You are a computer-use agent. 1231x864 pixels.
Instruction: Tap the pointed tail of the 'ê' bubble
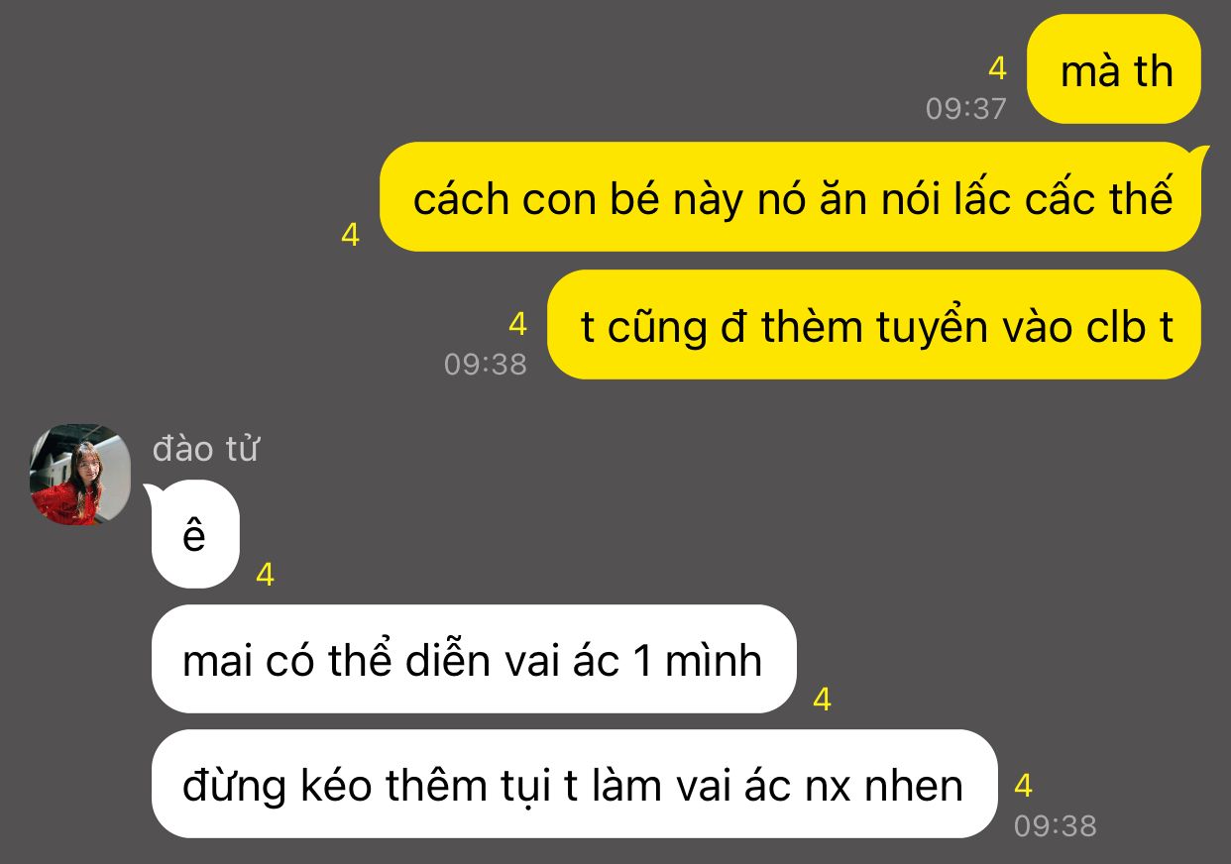pos(152,491)
